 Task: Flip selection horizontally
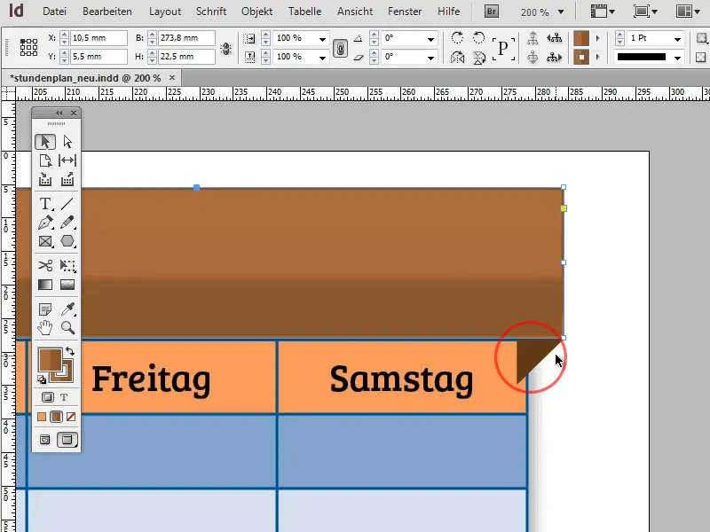click(457, 58)
